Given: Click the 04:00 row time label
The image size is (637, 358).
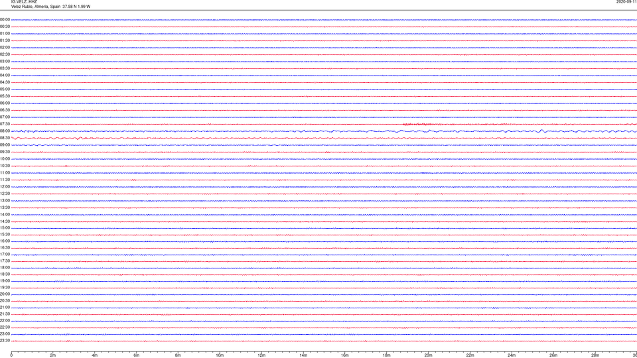Looking at the screenshot, I should click(5, 76).
